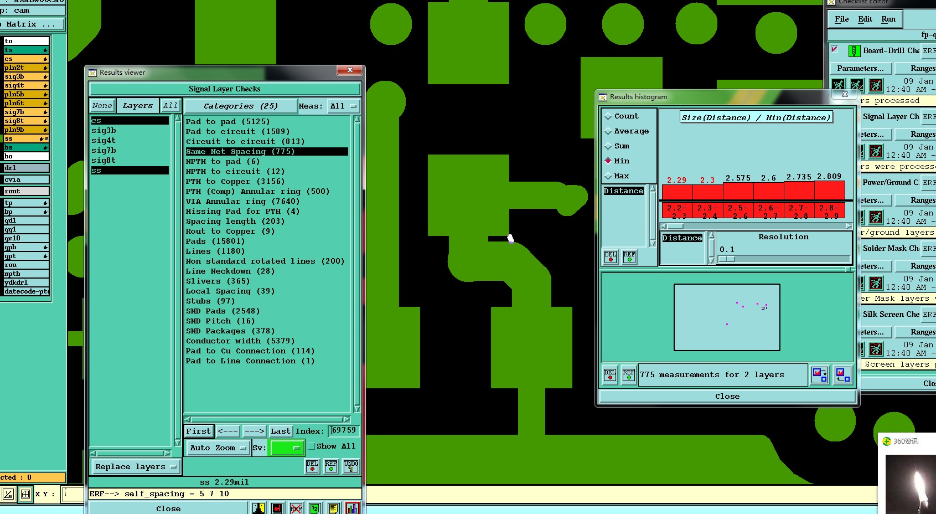Toggle the None layer filter button

coord(102,106)
